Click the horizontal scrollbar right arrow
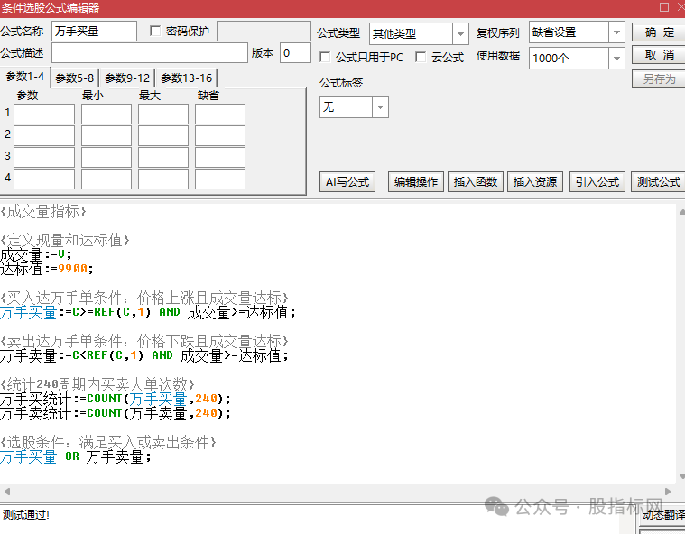685x534 pixels. pos(668,492)
